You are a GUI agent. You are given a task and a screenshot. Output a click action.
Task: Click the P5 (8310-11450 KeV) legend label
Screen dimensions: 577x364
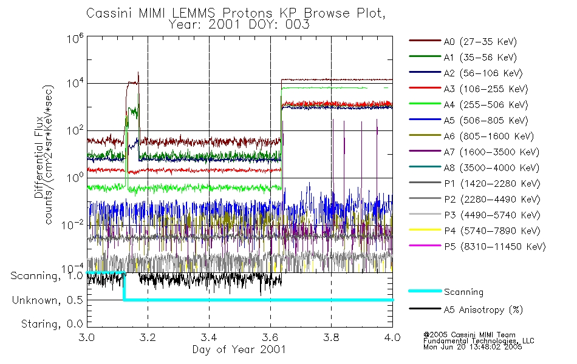495,247
